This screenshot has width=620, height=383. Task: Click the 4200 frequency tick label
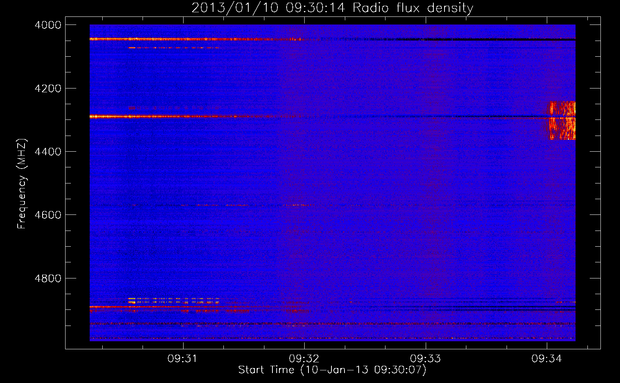coord(48,88)
